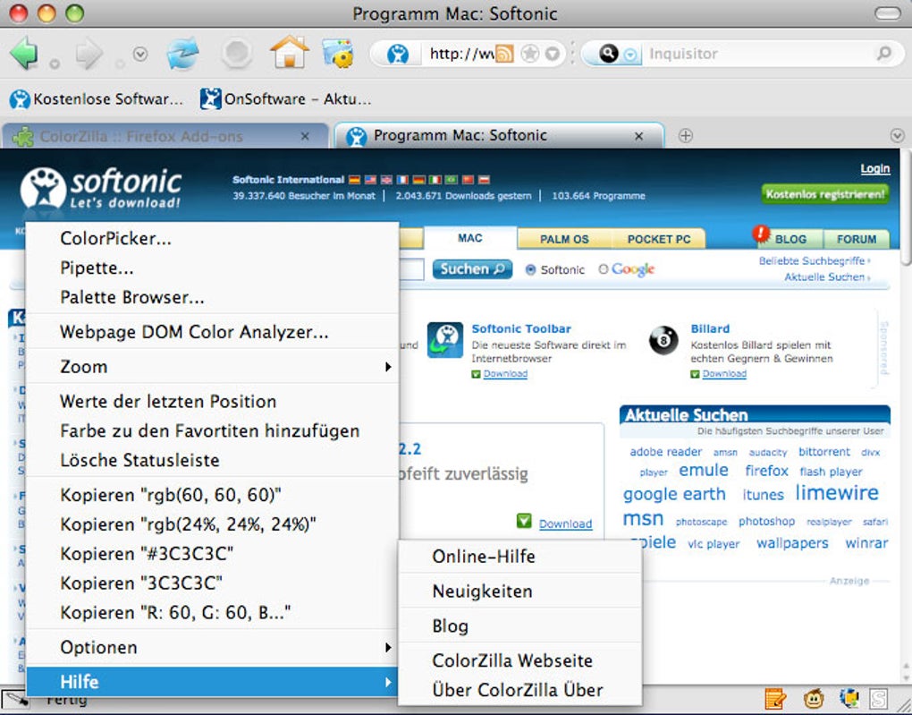Open OnSoftware bookmark
Screen dimensions: 912x715
click(285, 99)
